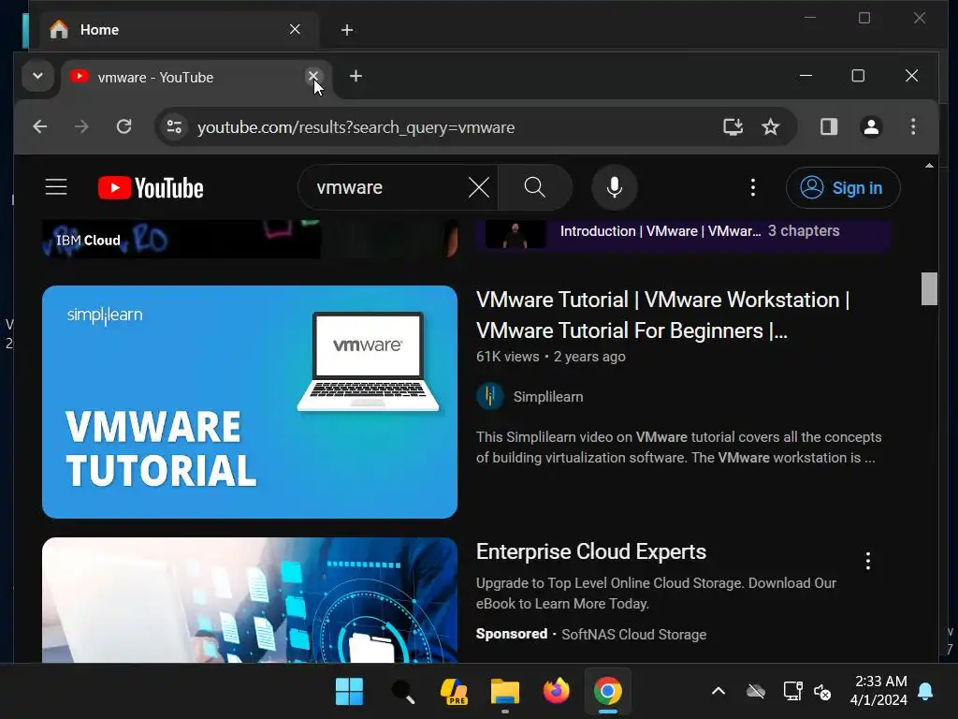Open Chrome profile avatar menu

[x=871, y=126]
